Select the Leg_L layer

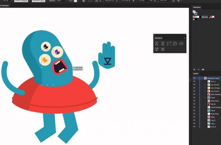pos(213,123)
